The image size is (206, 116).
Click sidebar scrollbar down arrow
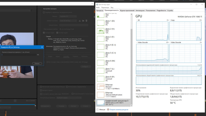[x=131, y=105]
